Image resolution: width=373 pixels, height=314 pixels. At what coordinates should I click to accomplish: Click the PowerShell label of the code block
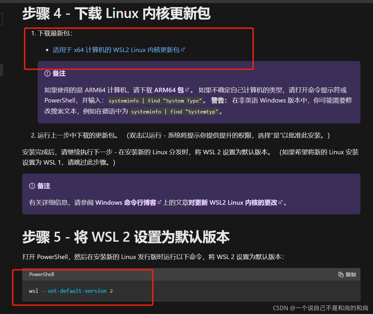[x=42, y=274]
